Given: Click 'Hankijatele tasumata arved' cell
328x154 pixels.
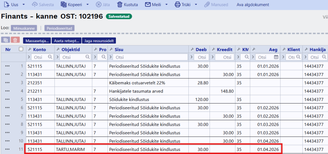Looking at the screenshot, I should coord(148,91).
